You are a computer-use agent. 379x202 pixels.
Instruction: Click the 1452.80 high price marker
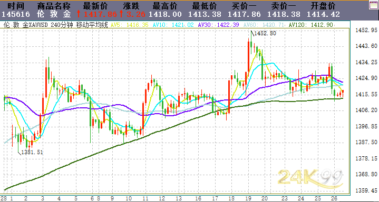coord(265,34)
